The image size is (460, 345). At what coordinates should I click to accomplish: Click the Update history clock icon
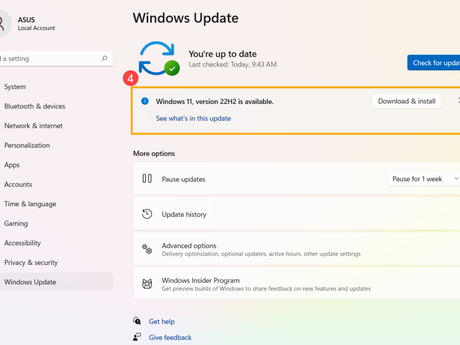tap(147, 214)
